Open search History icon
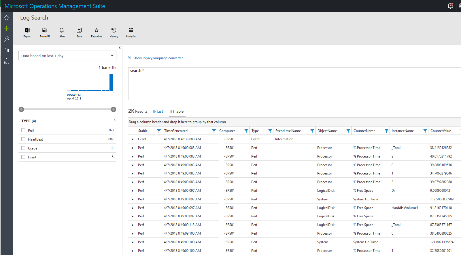The height and width of the screenshot is (255, 461). tap(114, 30)
